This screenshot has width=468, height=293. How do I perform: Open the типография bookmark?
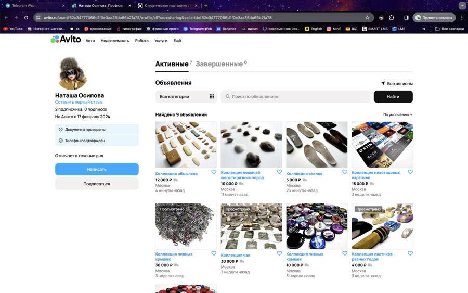click(x=129, y=29)
